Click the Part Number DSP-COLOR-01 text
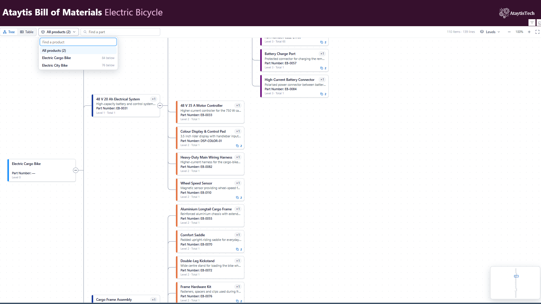The image size is (541, 304). pos(201,141)
